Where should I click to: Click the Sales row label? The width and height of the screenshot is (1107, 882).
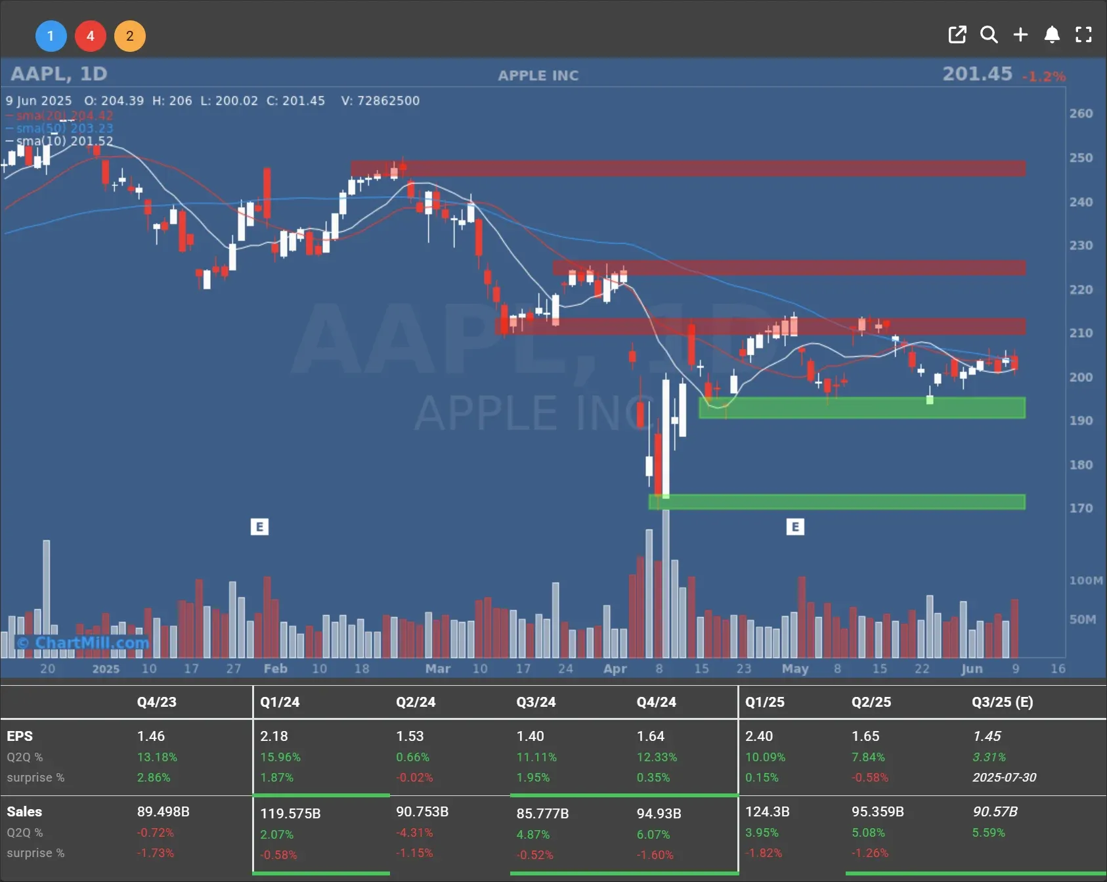(x=24, y=812)
